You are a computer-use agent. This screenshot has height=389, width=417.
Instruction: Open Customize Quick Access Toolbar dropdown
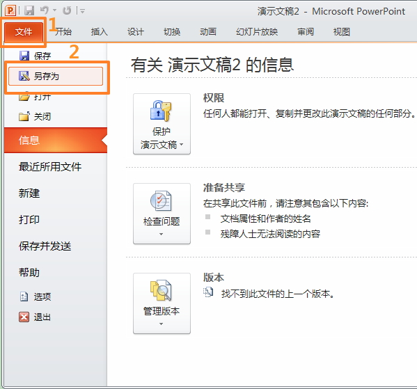82,11
